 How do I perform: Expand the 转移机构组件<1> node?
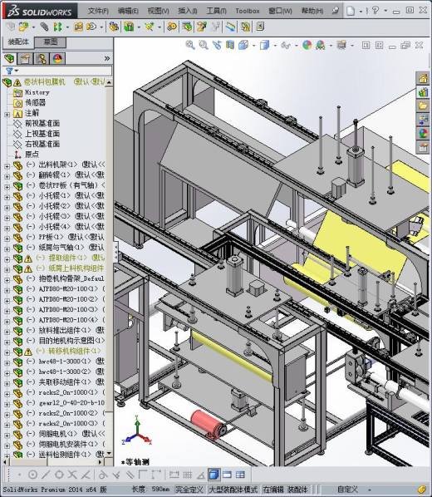[x=7, y=352]
